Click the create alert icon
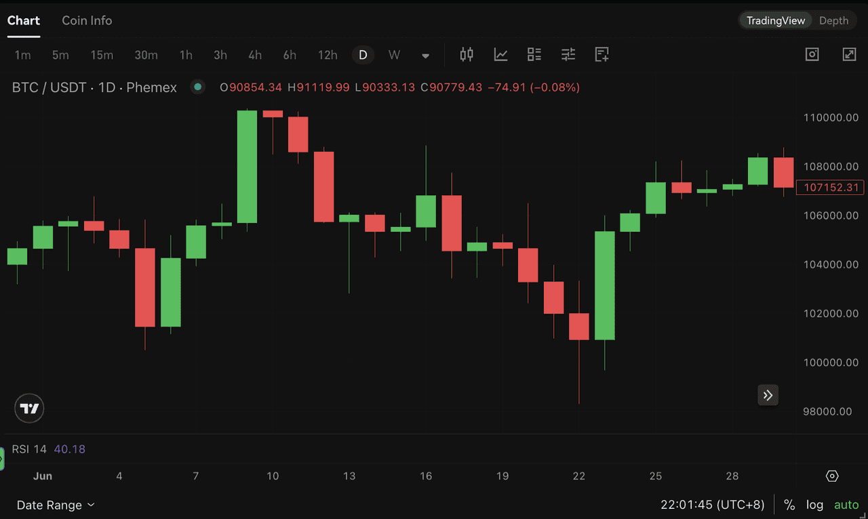 (x=601, y=55)
